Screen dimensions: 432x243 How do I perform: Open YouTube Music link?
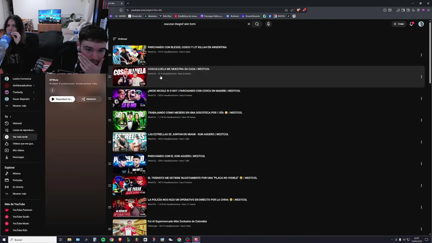(x=20, y=223)
